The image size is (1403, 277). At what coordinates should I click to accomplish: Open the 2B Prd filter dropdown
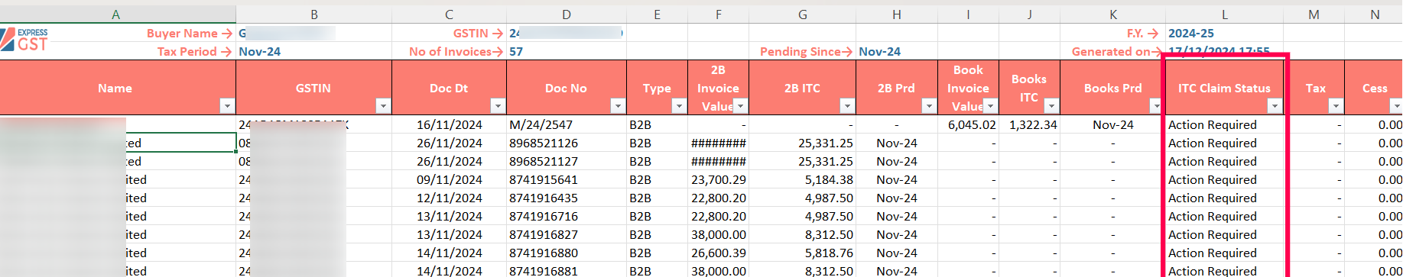coord(929,106)
